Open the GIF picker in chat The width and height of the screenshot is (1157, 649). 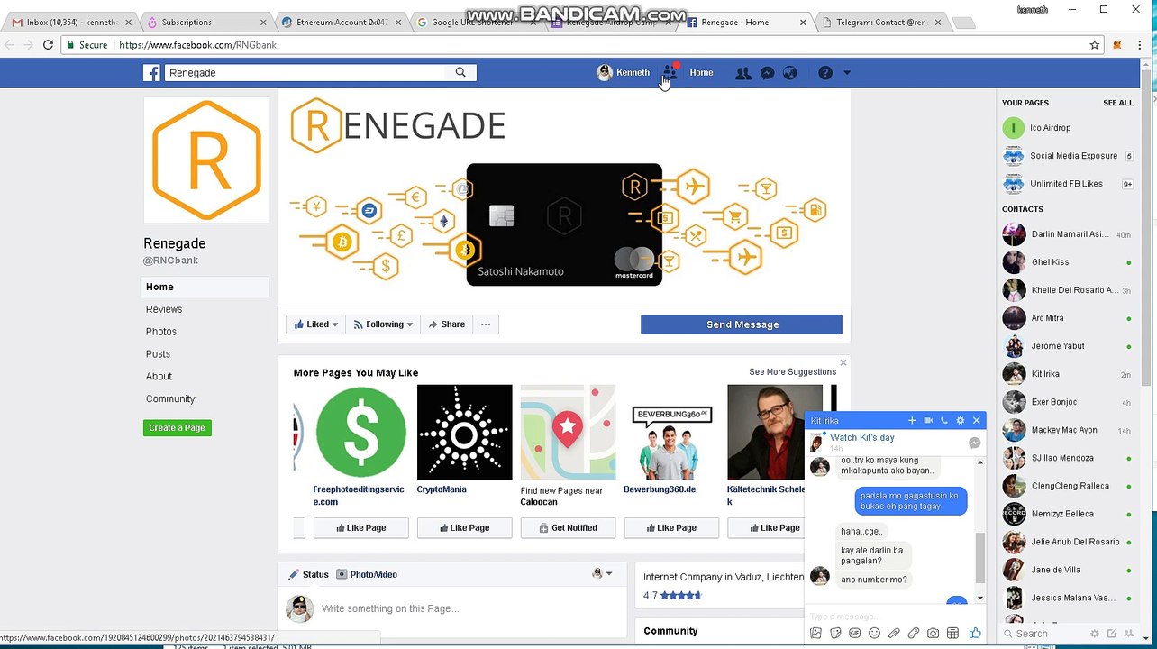(x=854, y=634)
